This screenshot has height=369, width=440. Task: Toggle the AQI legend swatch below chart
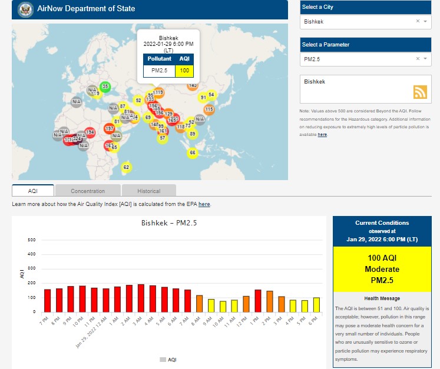[x=163, y=359]
